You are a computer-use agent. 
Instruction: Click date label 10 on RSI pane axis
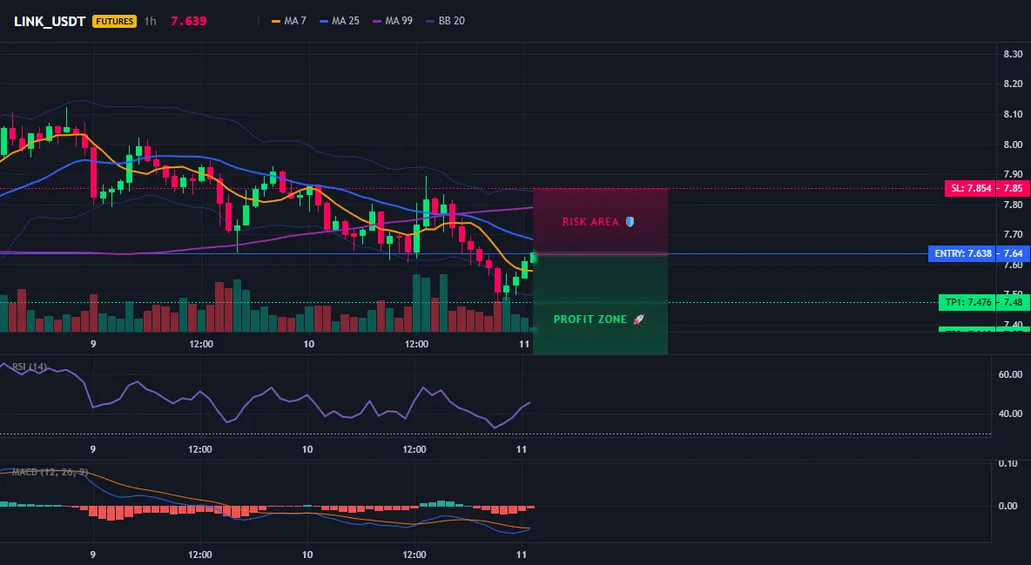tap(307, 449)
